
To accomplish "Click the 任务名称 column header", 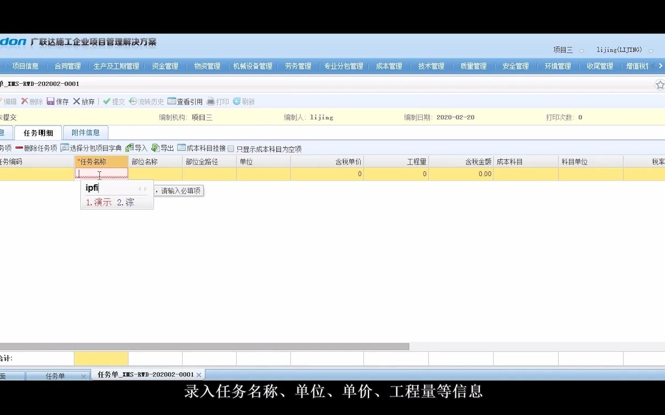I will point(101,162).
